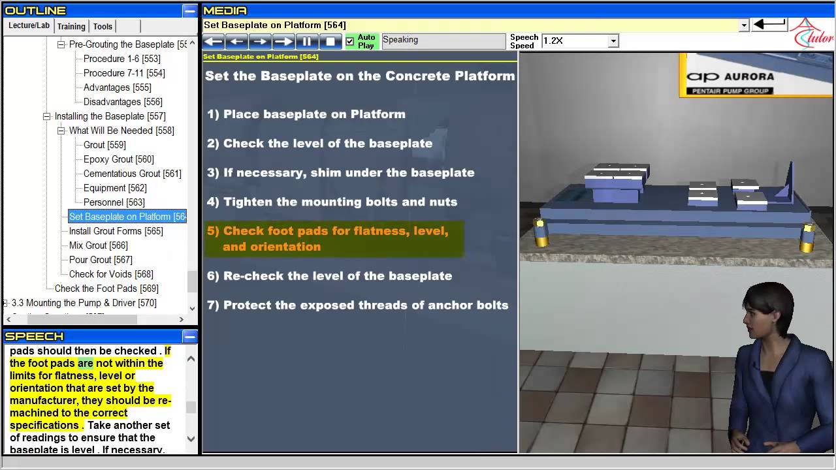Select Disadvantages [556] outline item
Image resolution: width=836 pixels, height=470 pixels.
point(123,102)
